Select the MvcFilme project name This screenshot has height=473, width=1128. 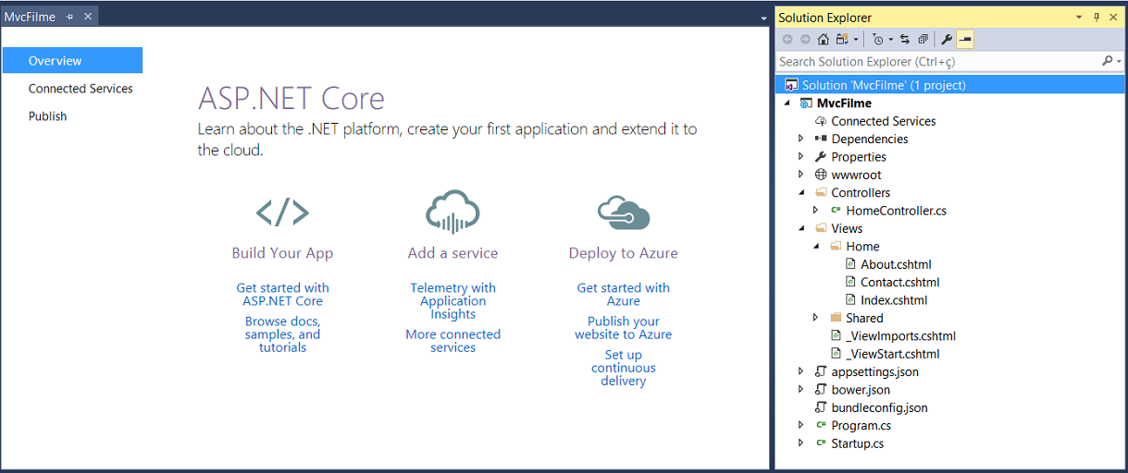point(844,103)
